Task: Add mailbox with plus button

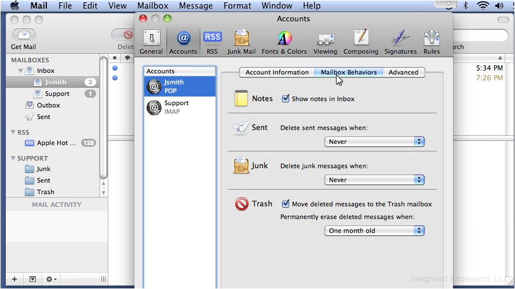Action: 14,279
